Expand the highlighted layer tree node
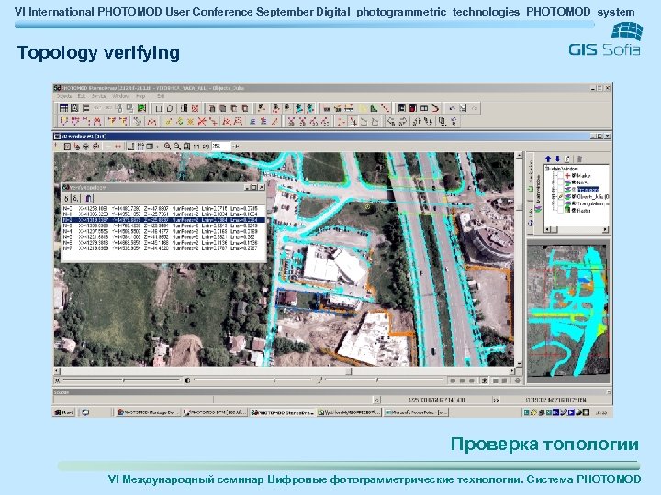This screenshot has height=495, width=661. [x=554, y=190]
